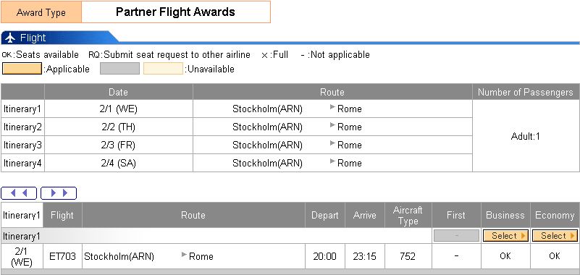This screenshot has width=580, height=275.
Task: Click route arrow in Itinerary3 row
Action: 332,143
